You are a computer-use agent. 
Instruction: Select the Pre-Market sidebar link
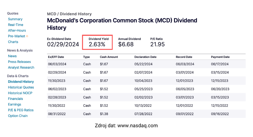tap(16, 36)
